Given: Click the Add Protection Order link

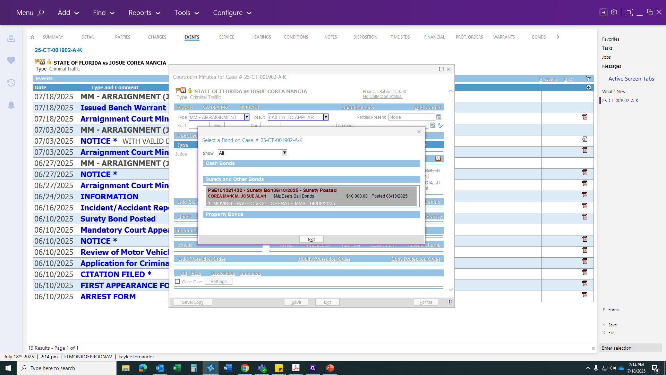Looking at the screenshot, I should [202, 259].
